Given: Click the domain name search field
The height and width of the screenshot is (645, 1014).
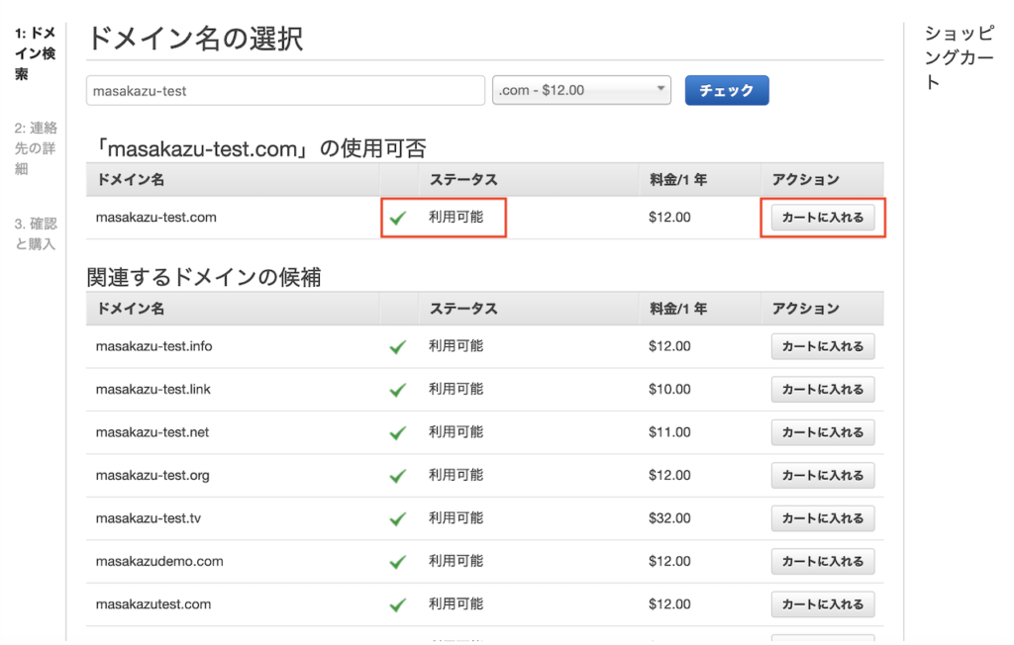Looking at the screenshot, I should [285, 90].
